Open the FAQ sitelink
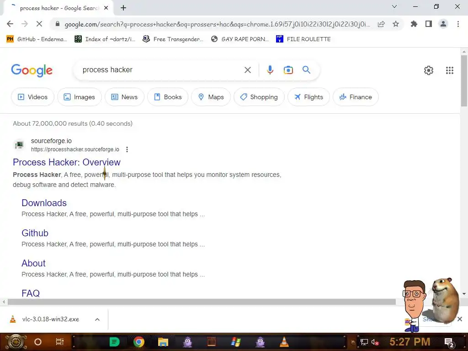Screen dimensions: 468x351 point(31,293)
